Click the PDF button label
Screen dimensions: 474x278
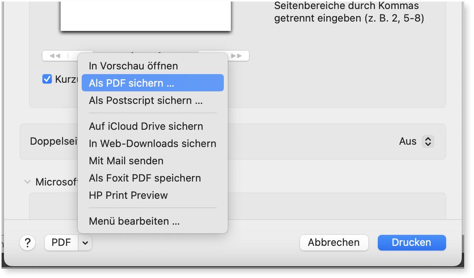(61, 243)
